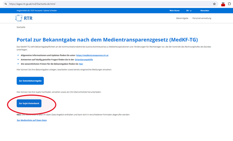The image size is (233, 141).
Task: Click the page heading 'Portal zur Bekanntgabe'
Action: 107,40
